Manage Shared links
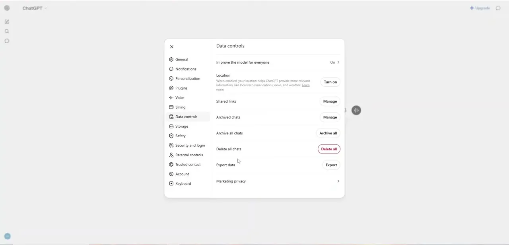The image size is (509, 245). (330, 101)
